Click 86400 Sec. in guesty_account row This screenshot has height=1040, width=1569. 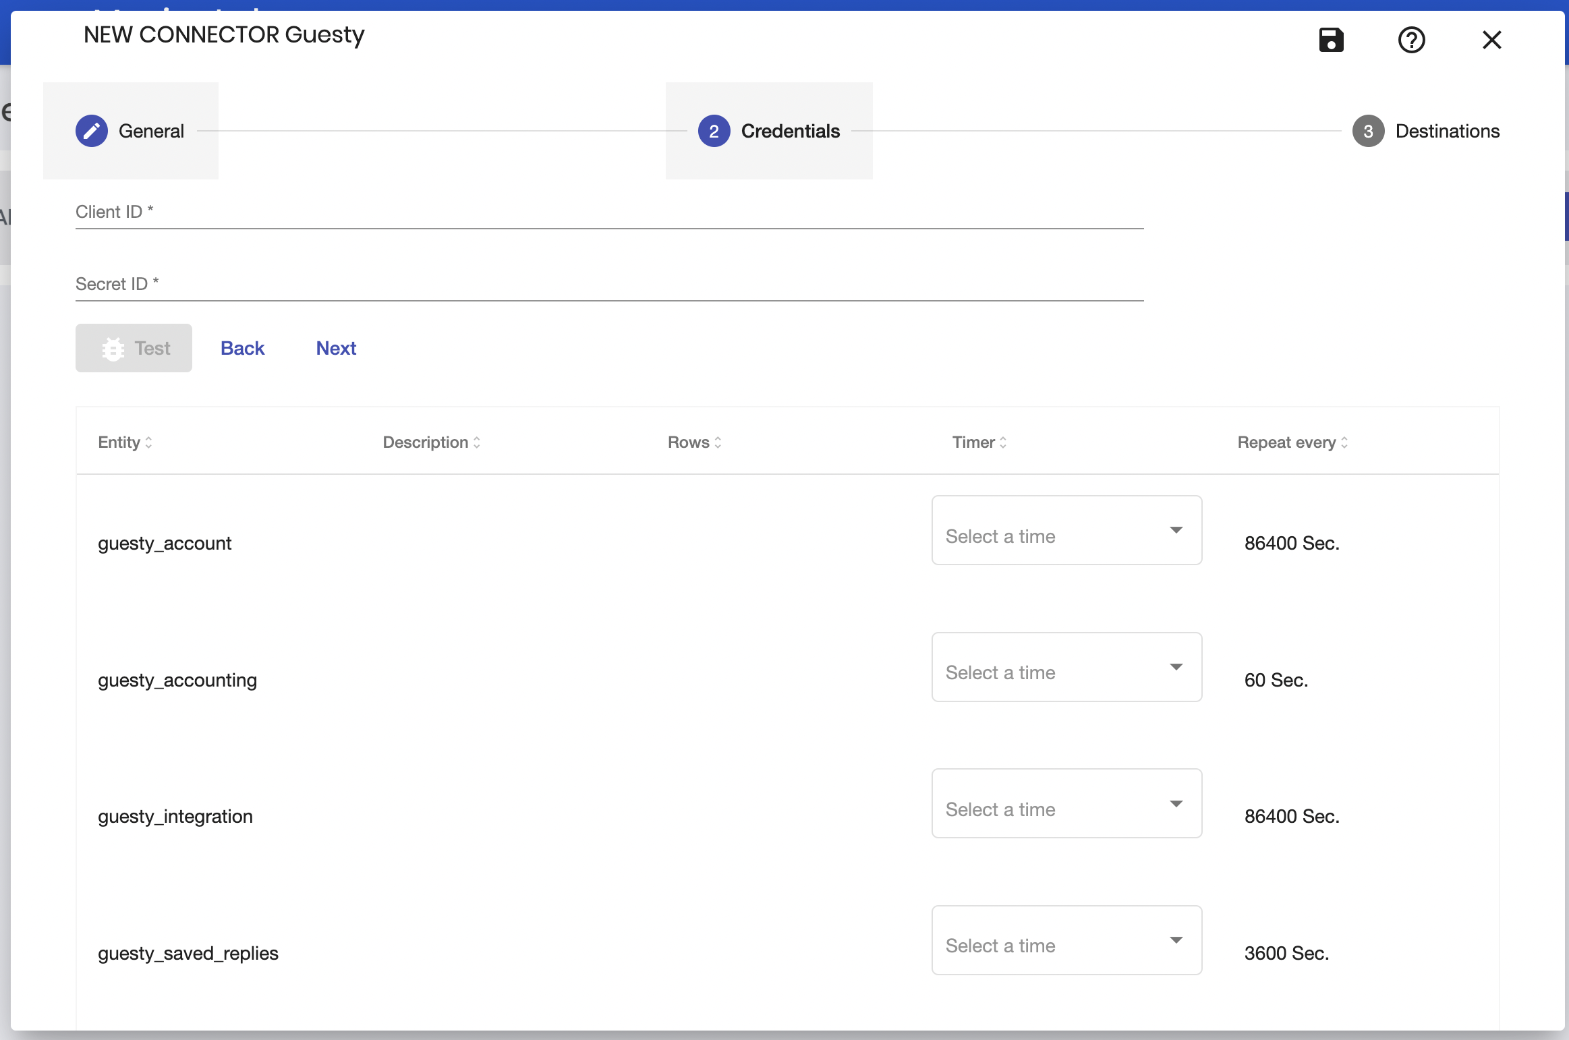1292,544
